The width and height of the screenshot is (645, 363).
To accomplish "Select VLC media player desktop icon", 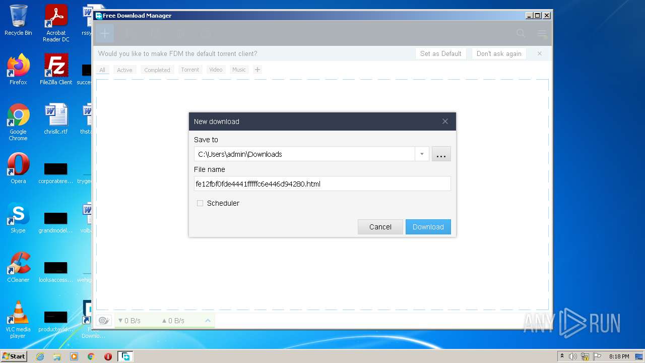I will (x=18, y=320).
